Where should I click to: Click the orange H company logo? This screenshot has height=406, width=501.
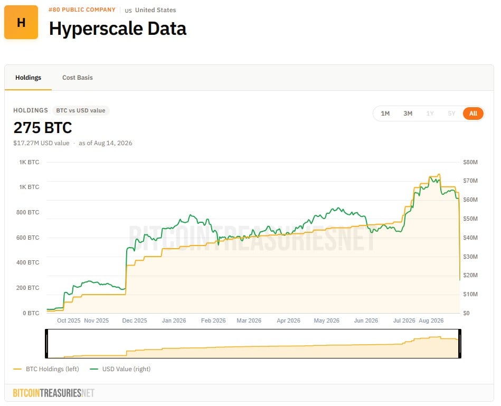point(21,22)
